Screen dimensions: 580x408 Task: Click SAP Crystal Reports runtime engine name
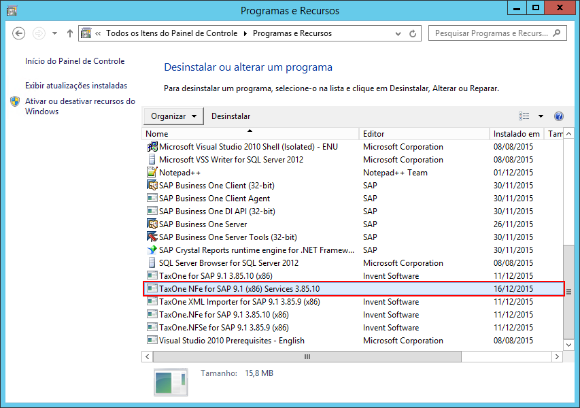click(x=256, y=250)
